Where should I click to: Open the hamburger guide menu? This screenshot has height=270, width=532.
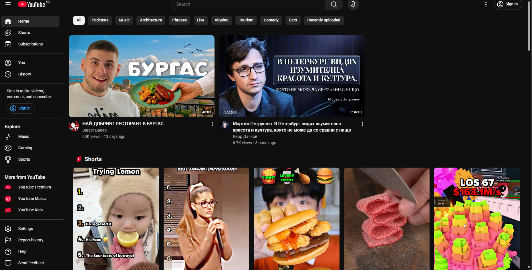8,4
